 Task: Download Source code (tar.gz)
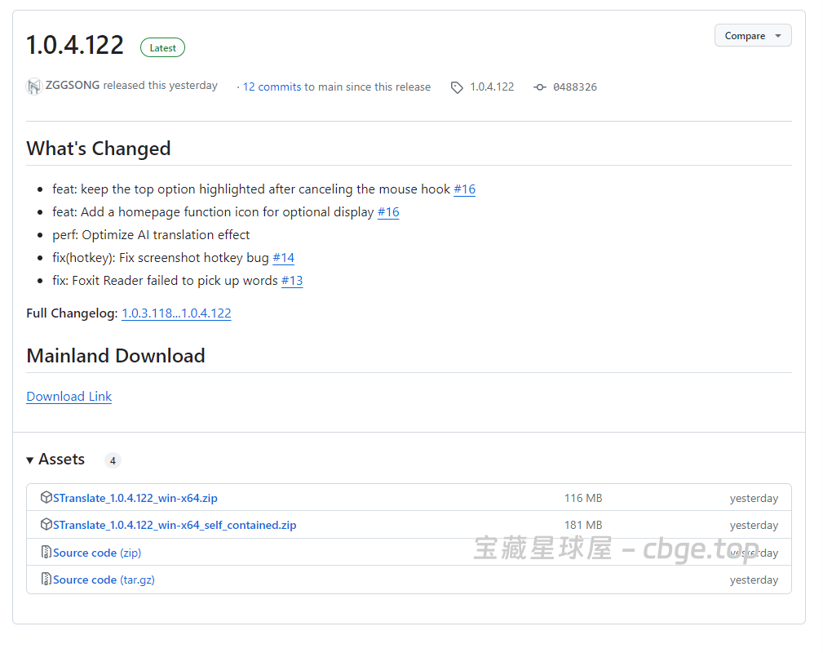[104, 580]
